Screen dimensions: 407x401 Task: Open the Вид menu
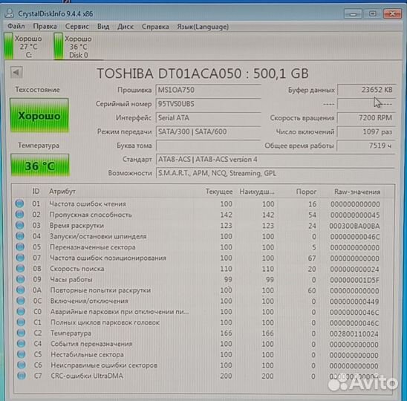point(103,27)
